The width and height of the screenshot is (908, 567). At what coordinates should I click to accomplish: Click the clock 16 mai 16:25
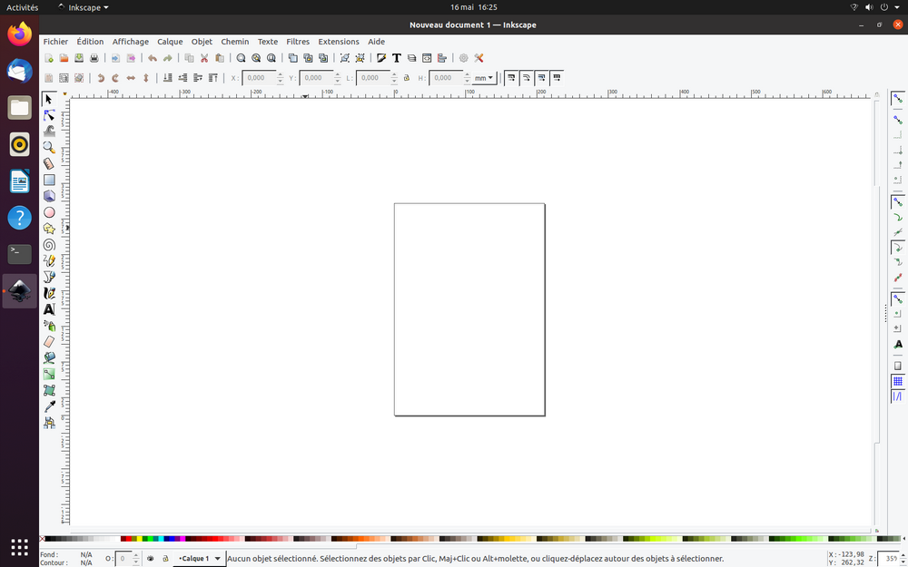point(474,7)
